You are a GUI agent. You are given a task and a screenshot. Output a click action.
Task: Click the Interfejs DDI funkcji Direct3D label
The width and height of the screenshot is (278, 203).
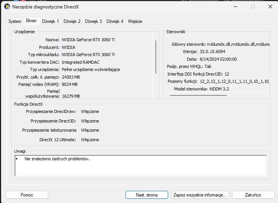point(195,74)
